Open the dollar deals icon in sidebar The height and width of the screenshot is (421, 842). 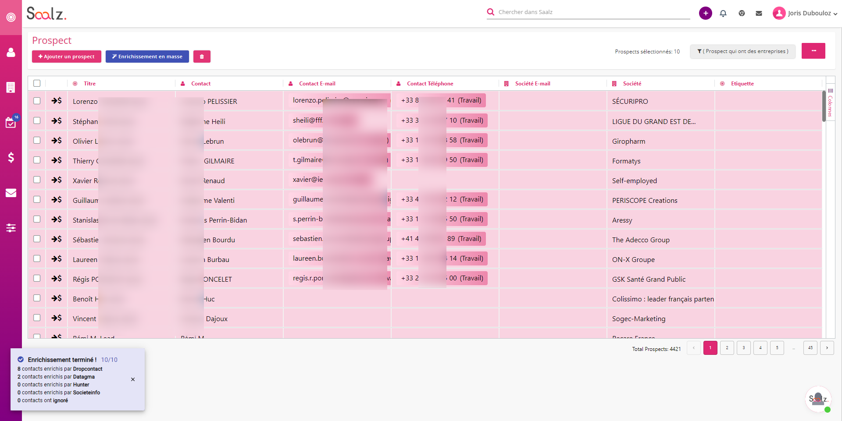(11, 157)
